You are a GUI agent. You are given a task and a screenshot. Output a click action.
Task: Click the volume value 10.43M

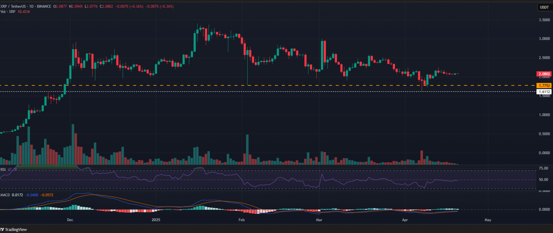24,12
